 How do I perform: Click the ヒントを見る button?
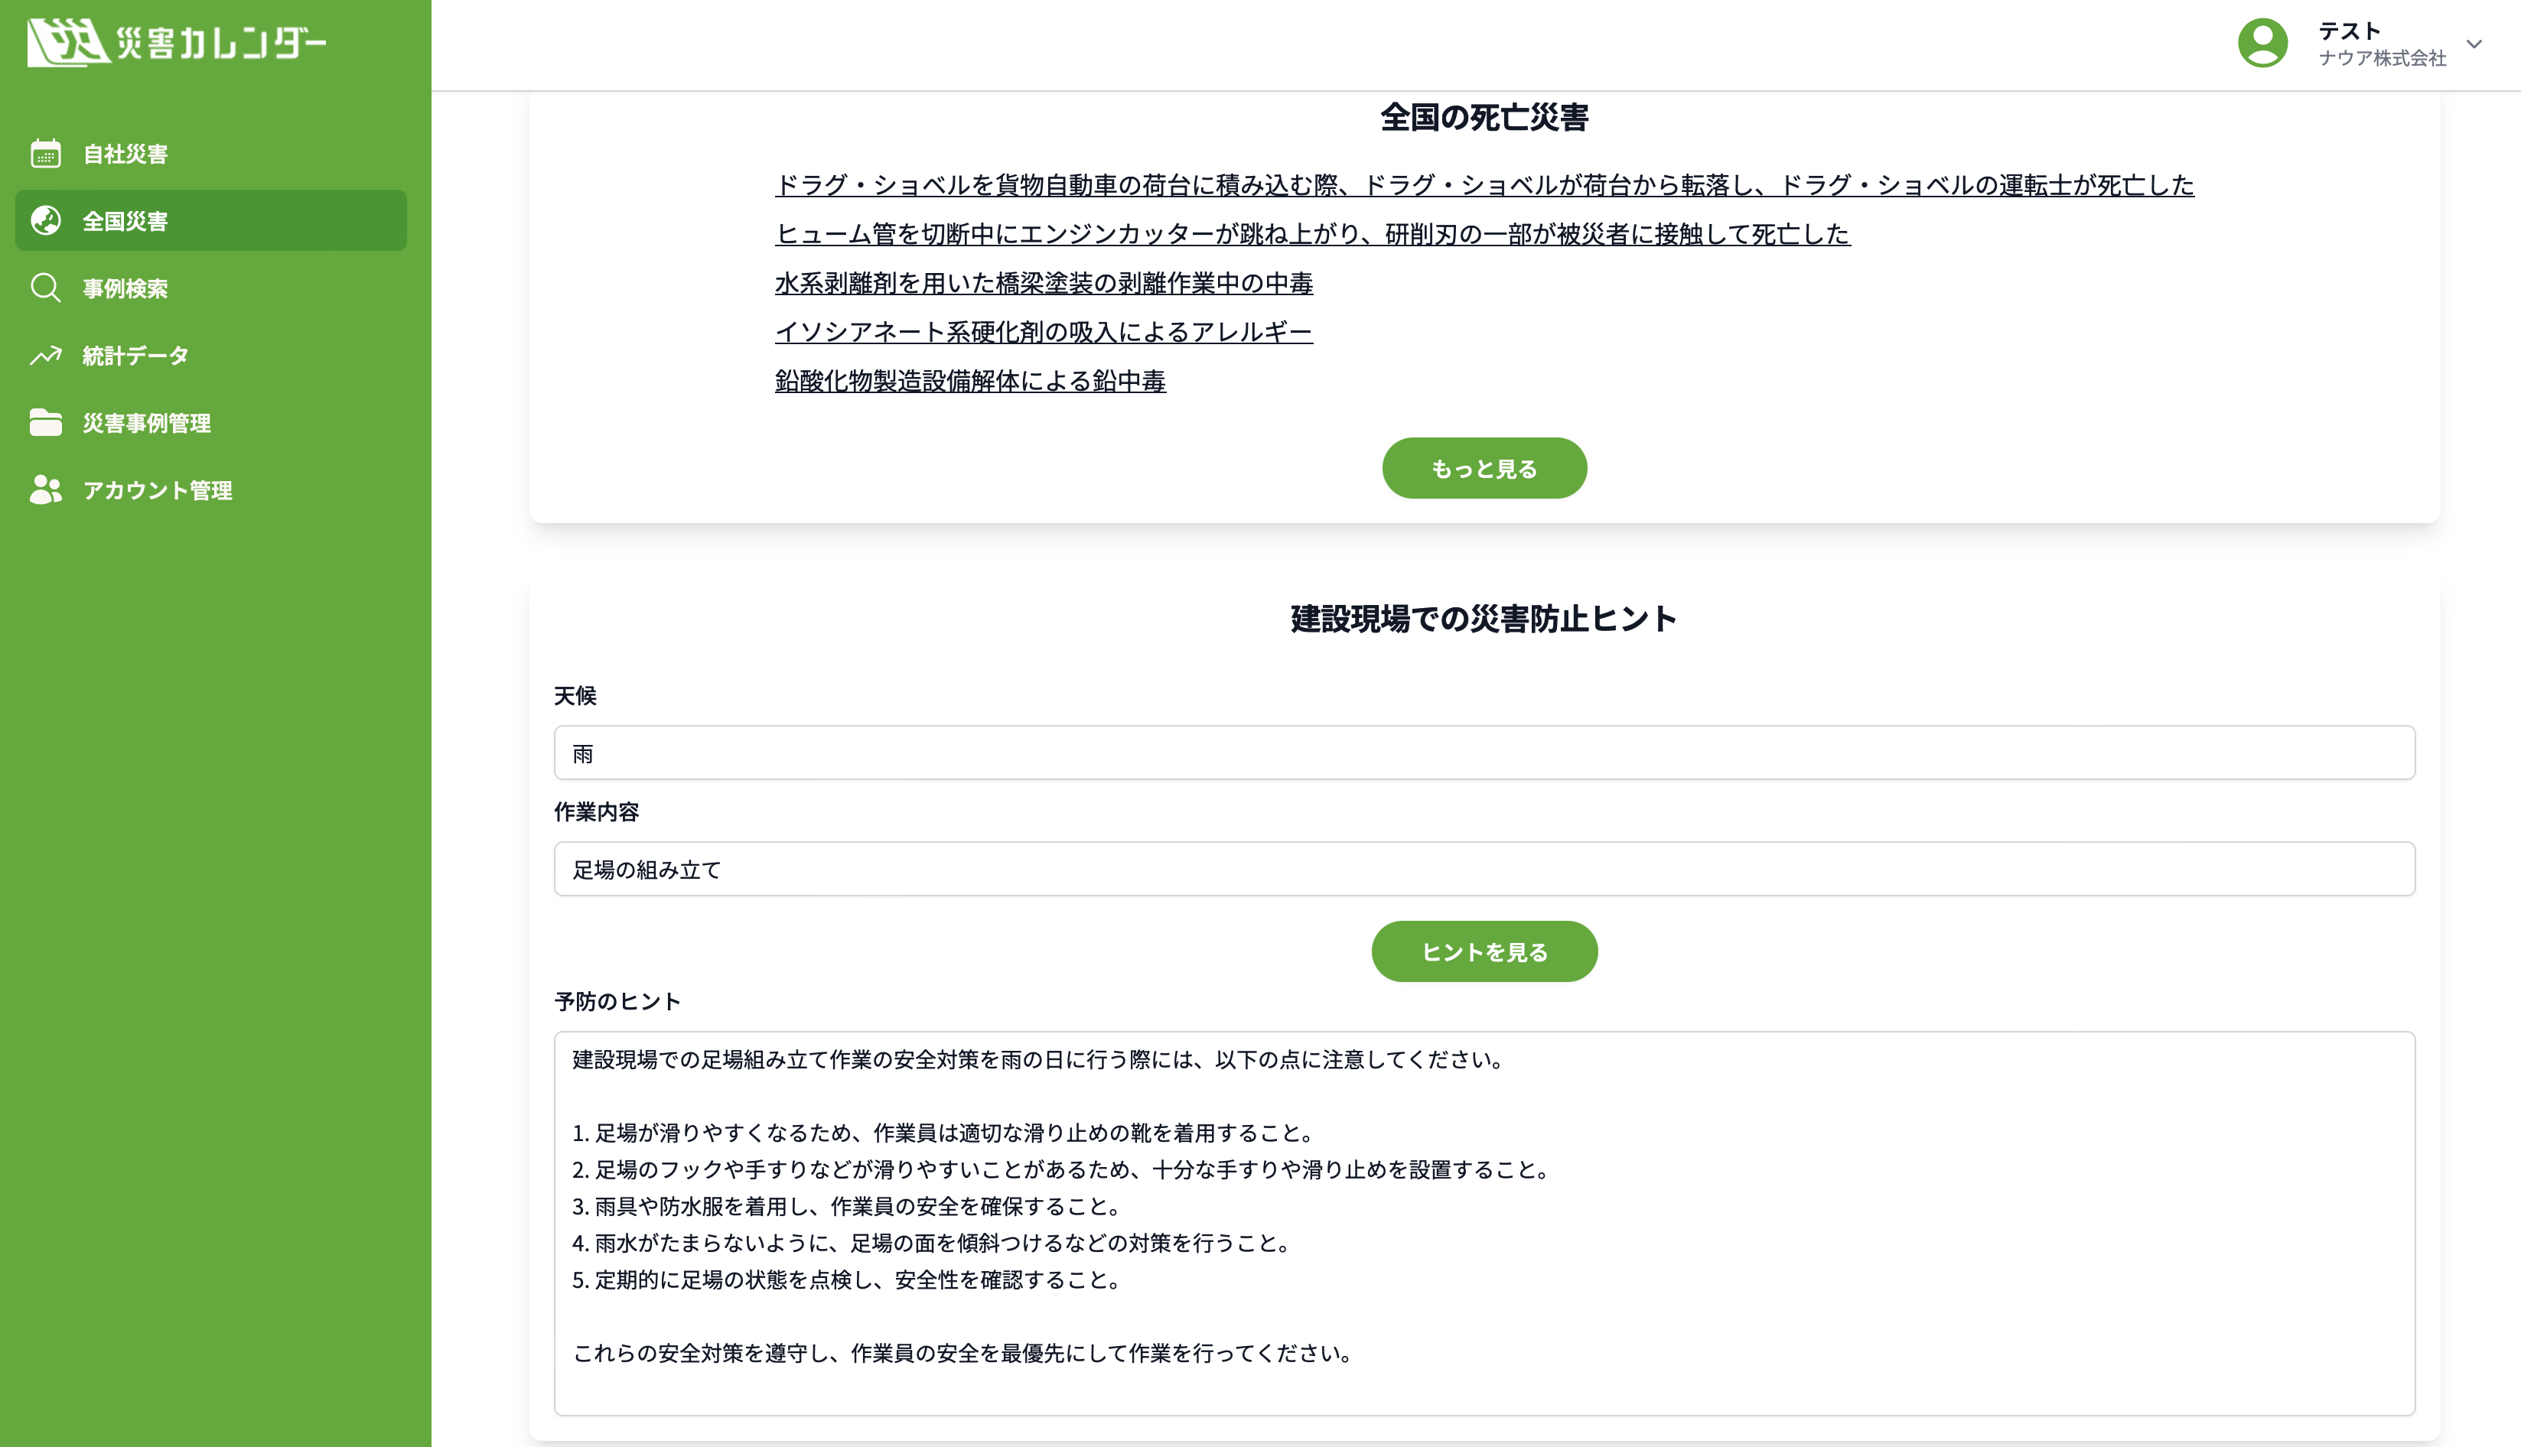(x=1484, y=952)
